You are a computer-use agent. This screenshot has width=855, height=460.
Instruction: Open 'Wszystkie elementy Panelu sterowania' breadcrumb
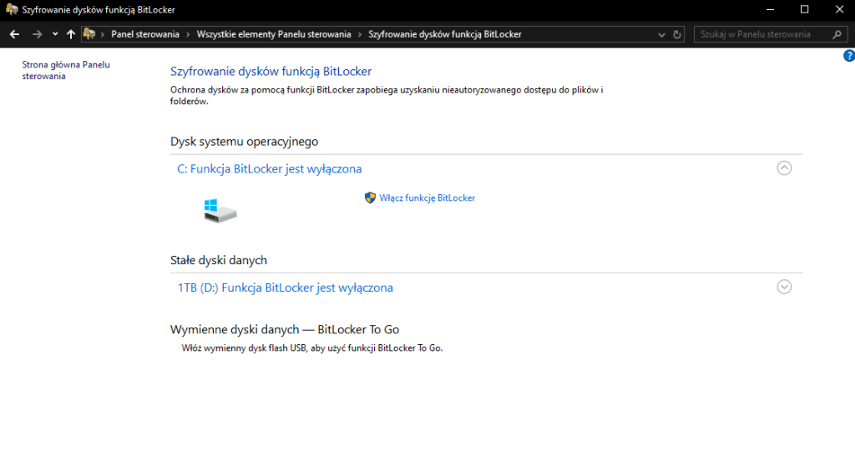(274, 34)
